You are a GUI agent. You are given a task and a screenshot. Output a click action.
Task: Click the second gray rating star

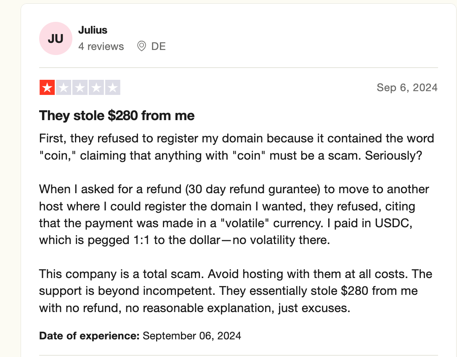[64, 87]
